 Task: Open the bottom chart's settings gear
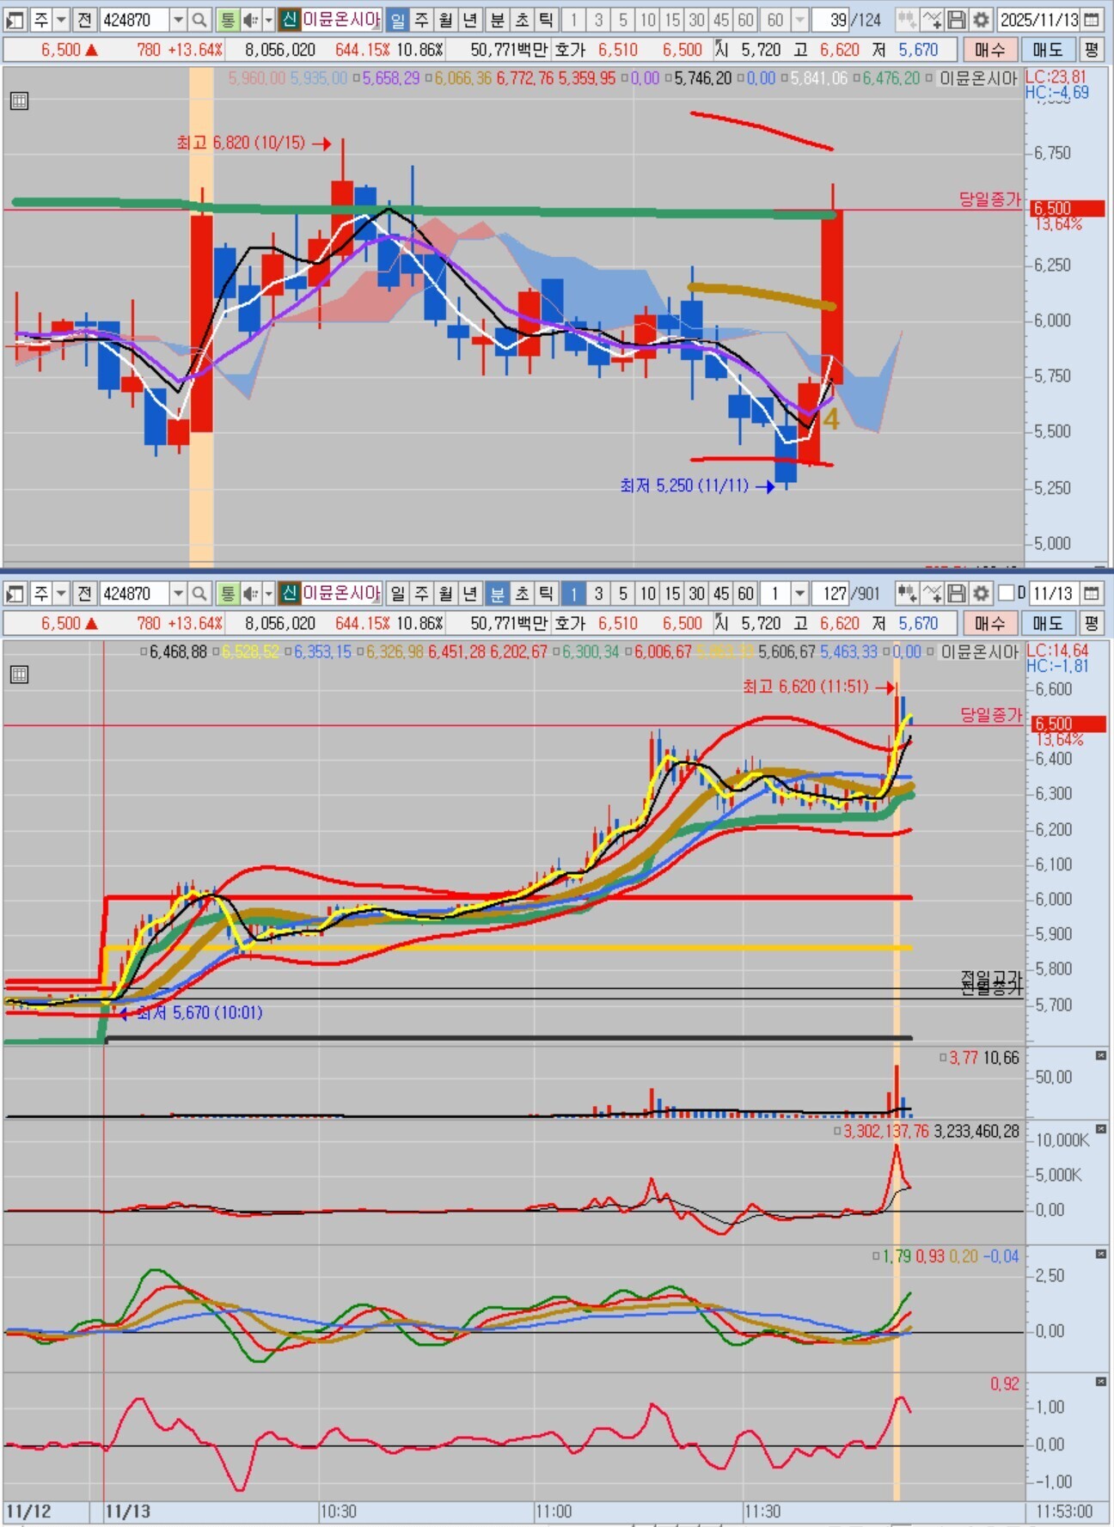pos(981,593)
